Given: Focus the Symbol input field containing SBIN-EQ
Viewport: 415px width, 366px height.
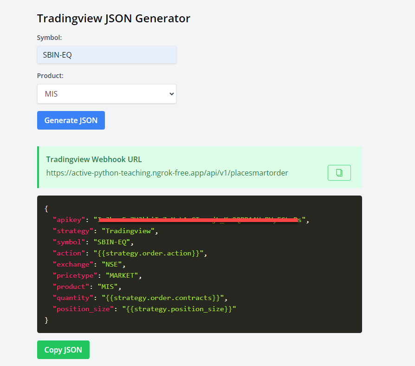Looking at the screenshot, I should point(107,55).
